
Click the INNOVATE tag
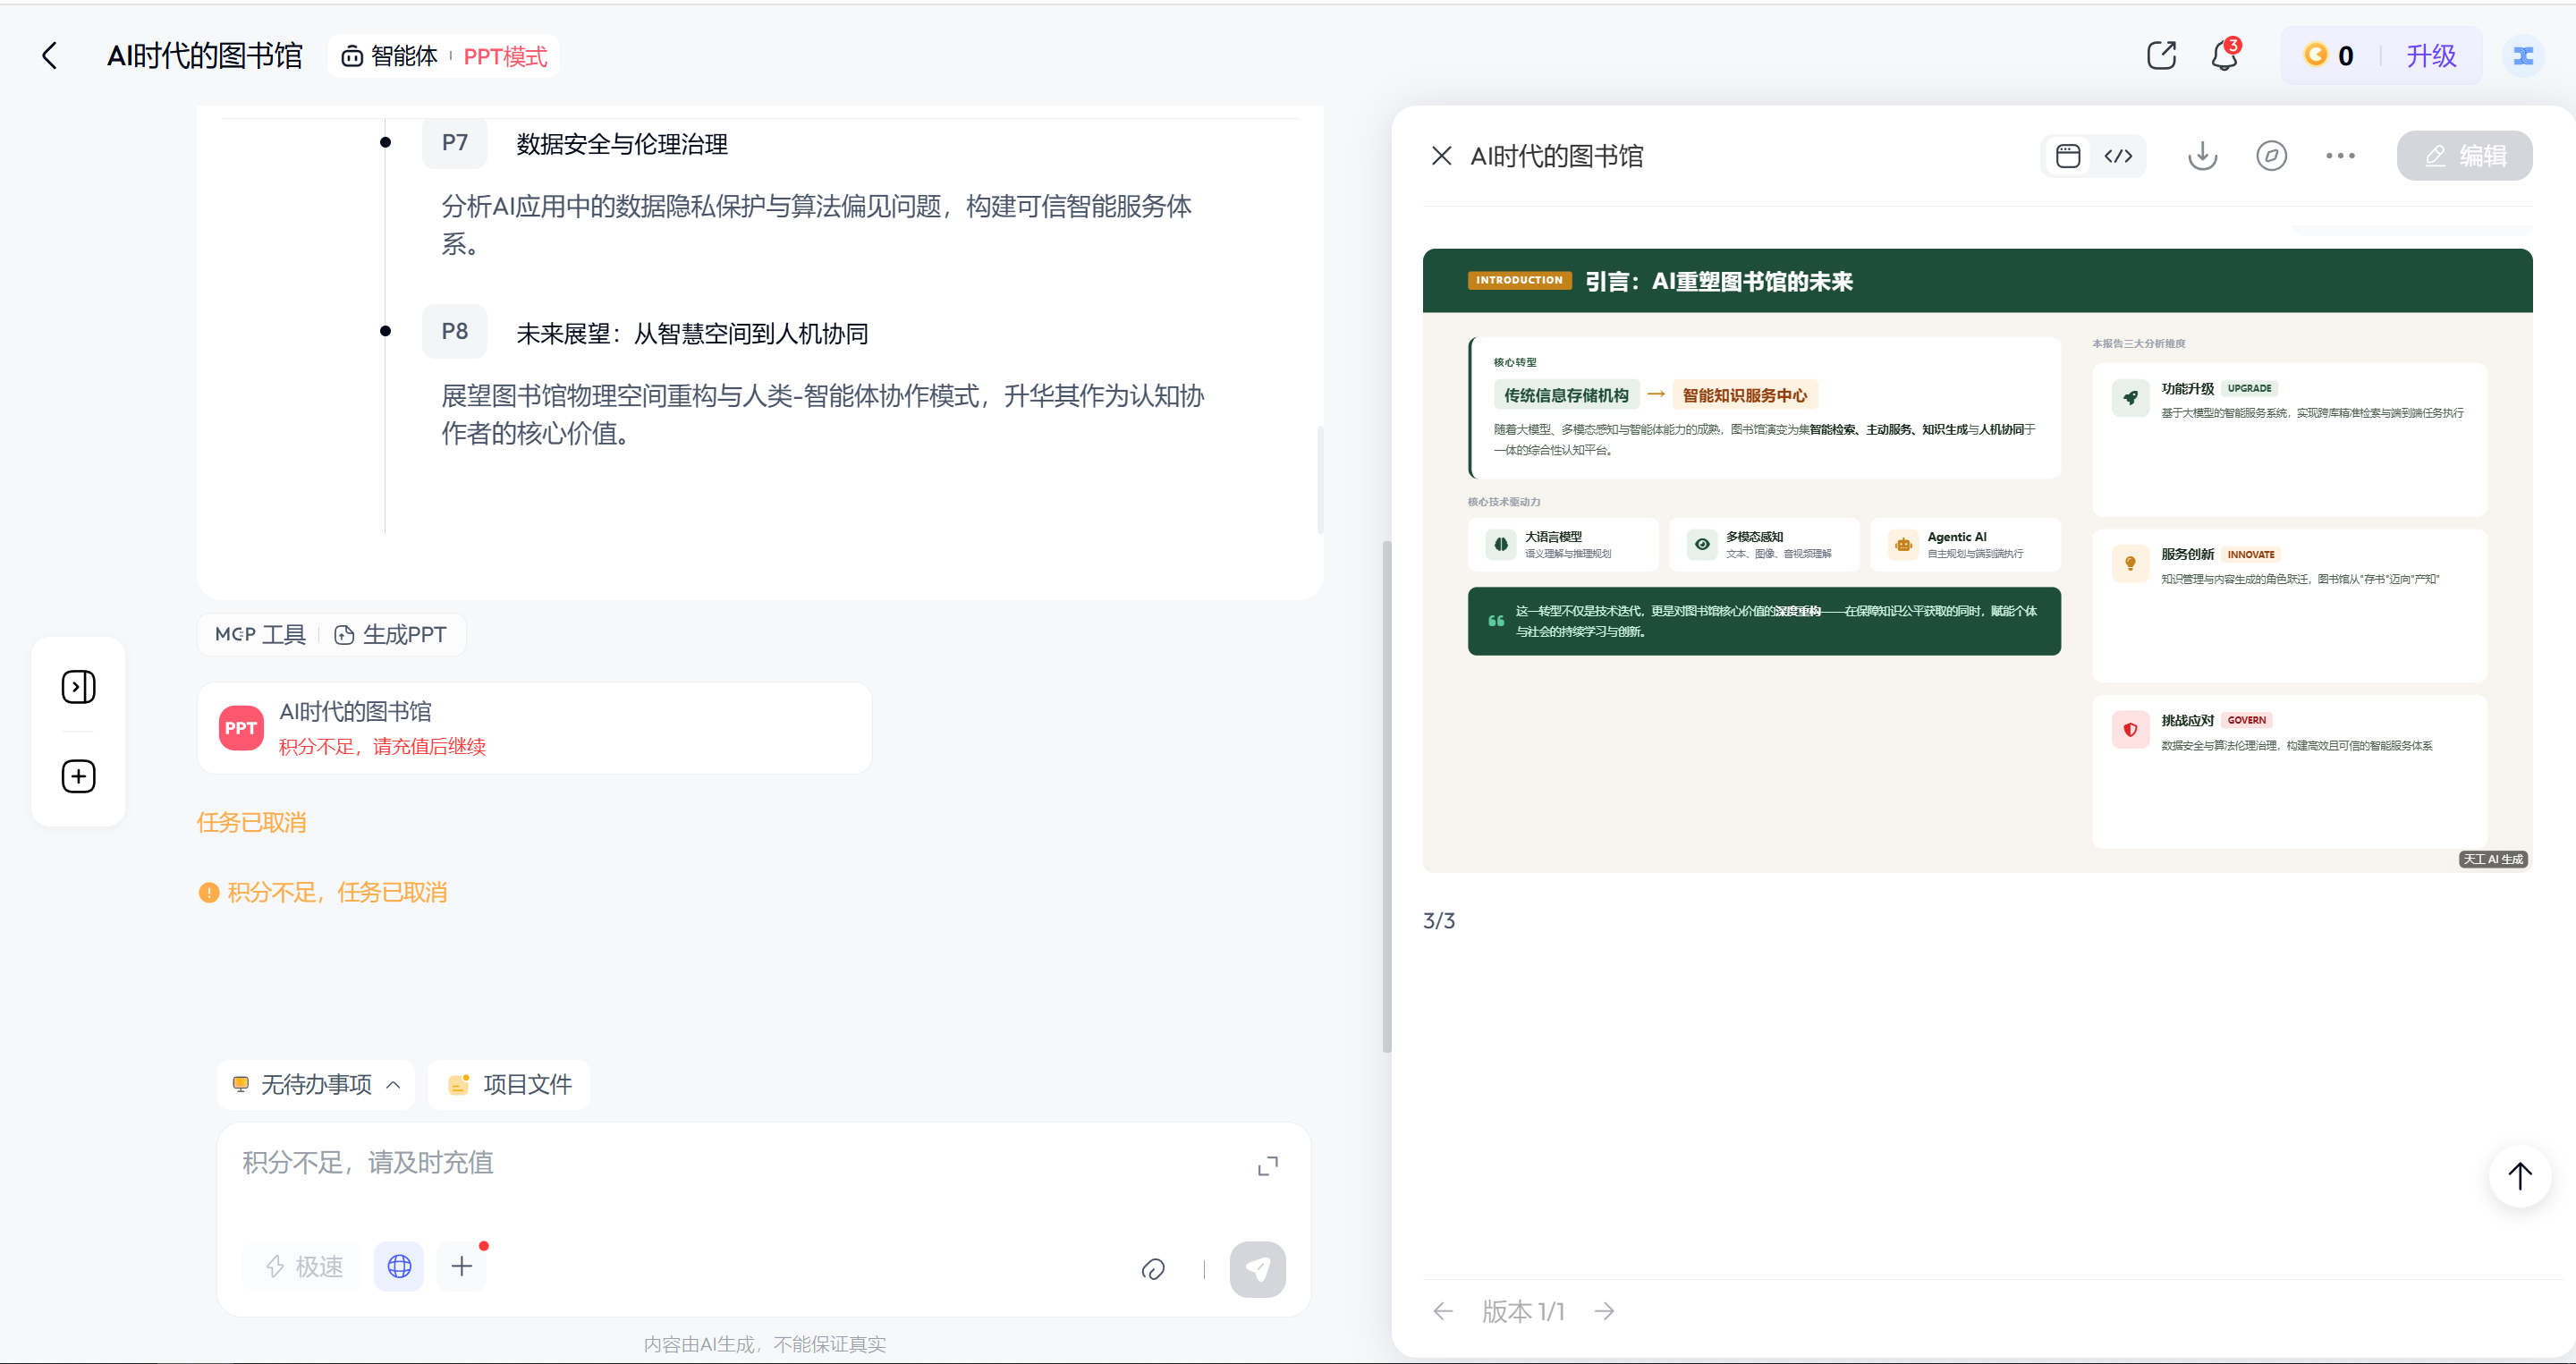(x=2250, y=554)
